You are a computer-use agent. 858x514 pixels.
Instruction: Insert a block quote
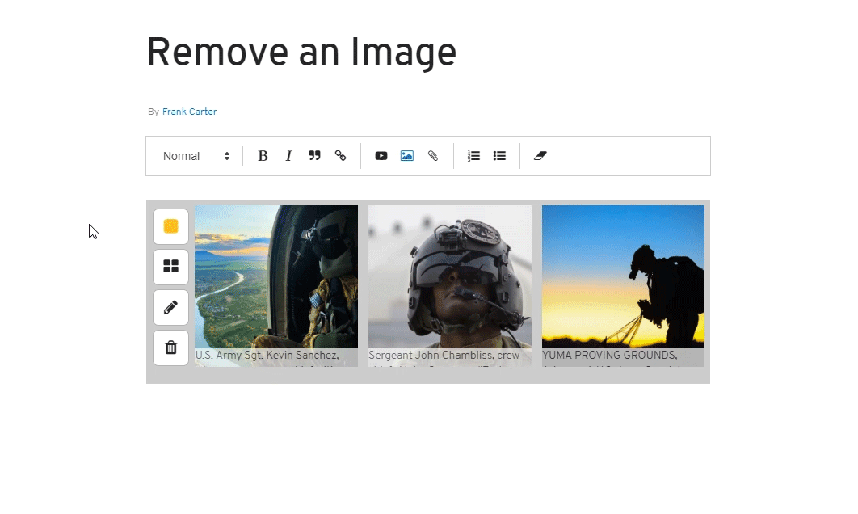click(x=314, y=156)
